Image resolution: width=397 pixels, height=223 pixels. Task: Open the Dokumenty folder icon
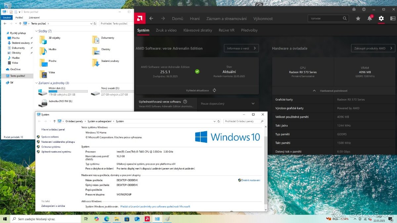pos(95,40)
